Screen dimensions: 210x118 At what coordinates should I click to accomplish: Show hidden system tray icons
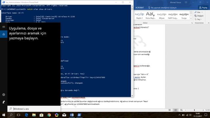click(x=179, y=115)
